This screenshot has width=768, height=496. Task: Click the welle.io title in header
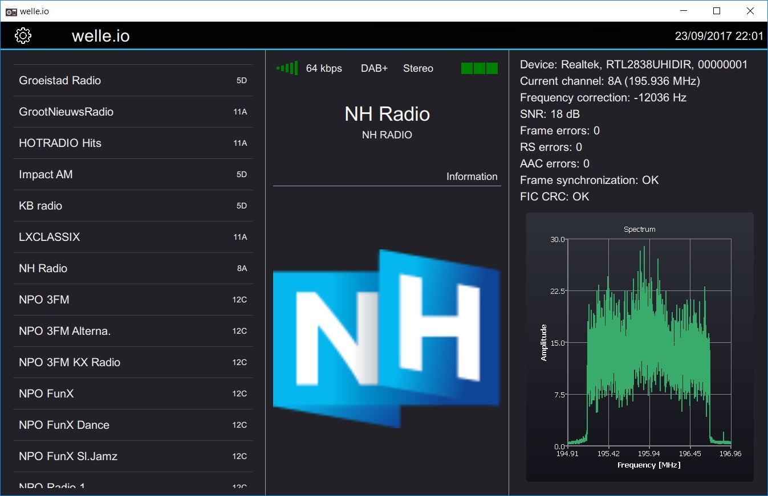[101, 36]
